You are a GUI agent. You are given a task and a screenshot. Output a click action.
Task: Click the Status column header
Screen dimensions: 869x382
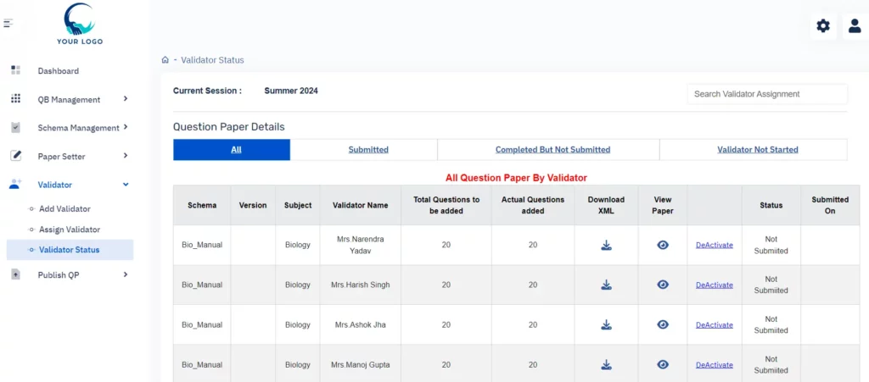tap(771, 205)
